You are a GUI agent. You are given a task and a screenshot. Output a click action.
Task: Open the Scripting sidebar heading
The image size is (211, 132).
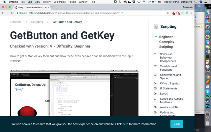coord(168,26)
